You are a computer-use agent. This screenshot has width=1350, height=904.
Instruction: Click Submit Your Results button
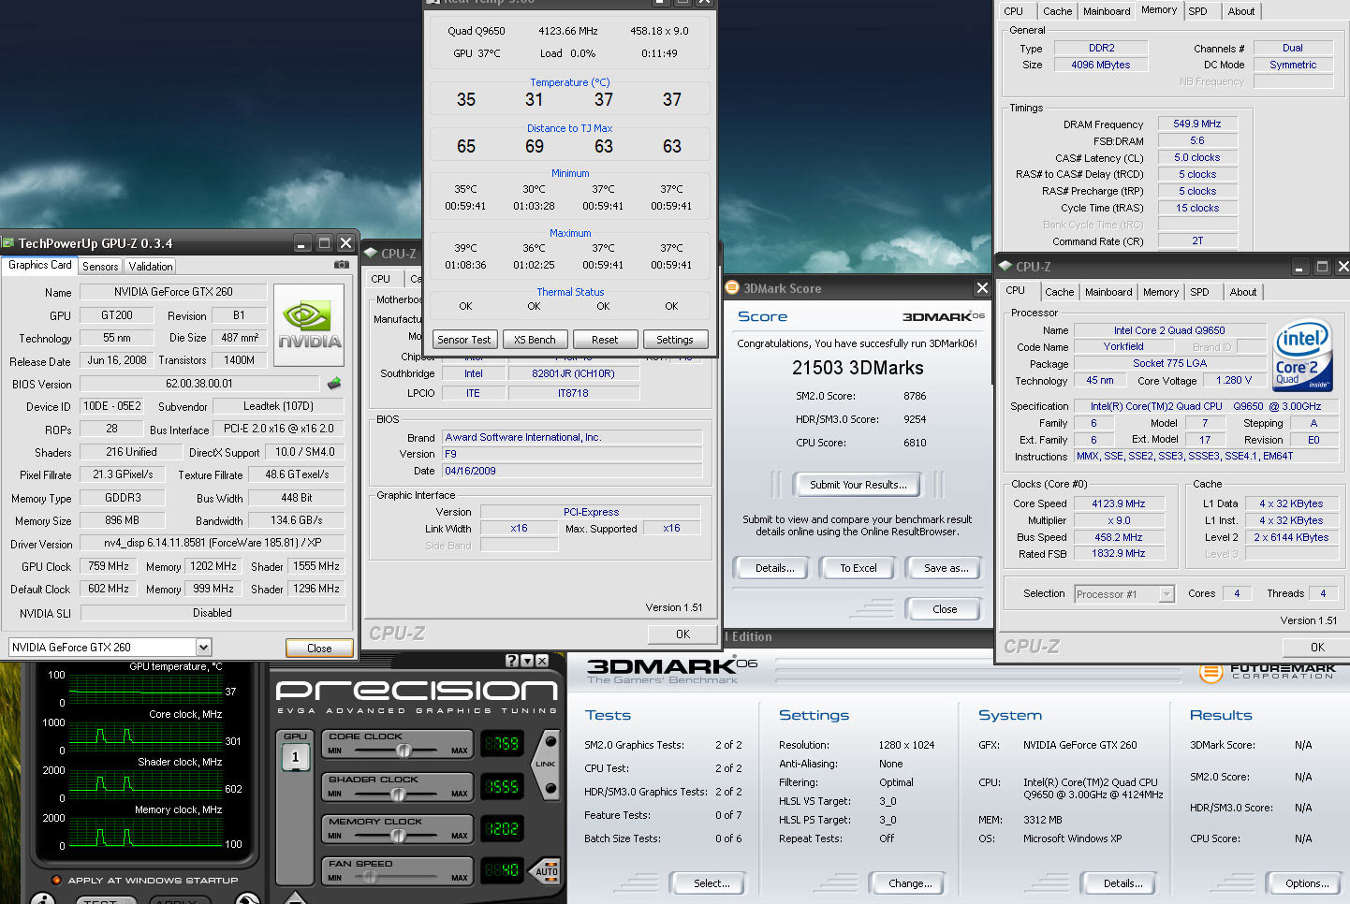coord(858,485)
